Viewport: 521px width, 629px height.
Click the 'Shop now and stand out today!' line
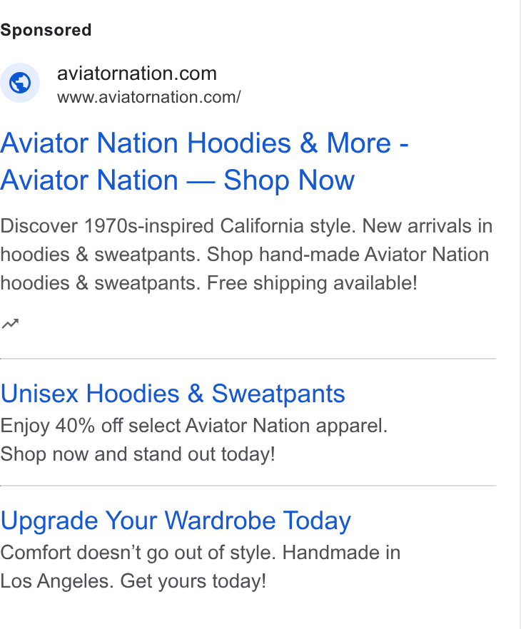pos(138,454)
